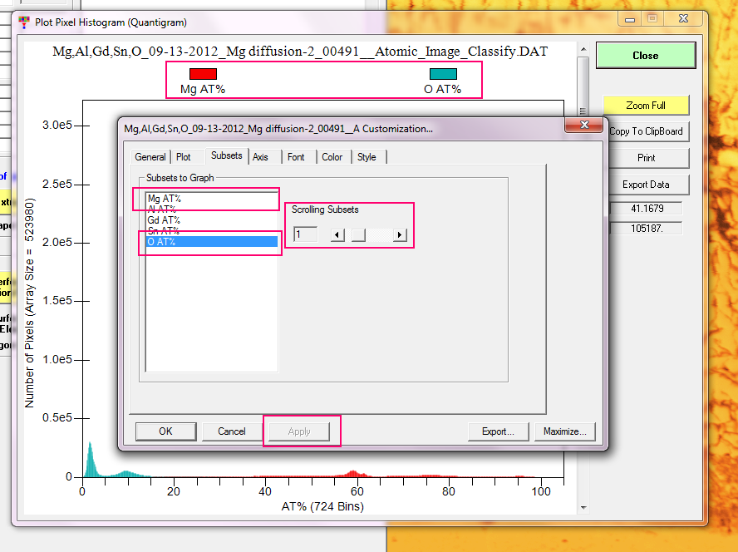Click the Scrolling Subsets number field
Screen dimensions: 738x552
pyautogui.click(x=305, y=235)
